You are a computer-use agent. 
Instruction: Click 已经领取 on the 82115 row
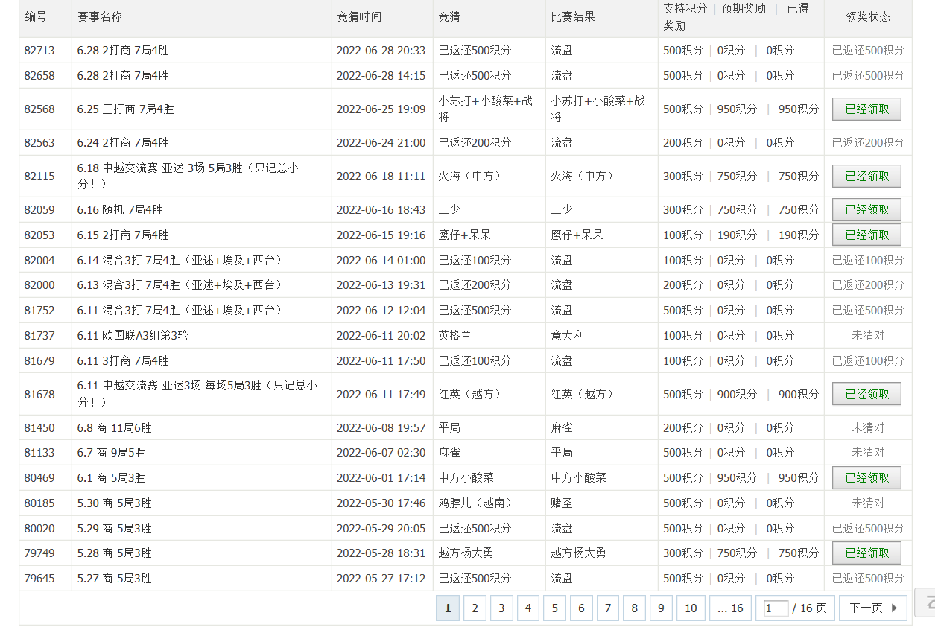tap(866, 176)
